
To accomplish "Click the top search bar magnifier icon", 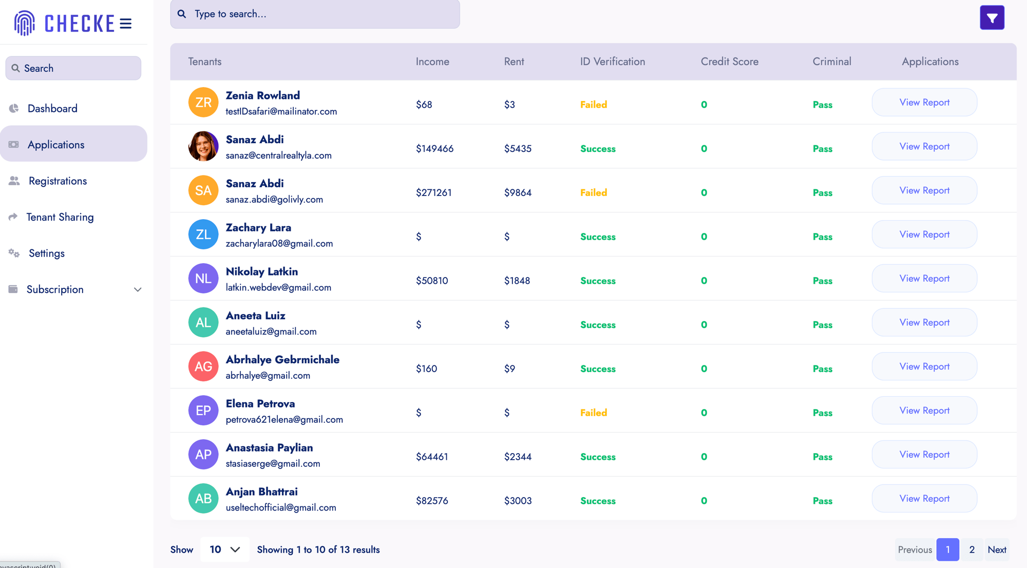I will 182,14.
